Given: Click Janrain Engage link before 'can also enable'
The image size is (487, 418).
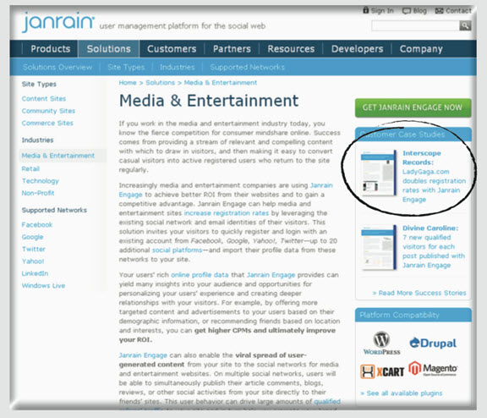Looking at the screenshot, I should click(143, 355).
